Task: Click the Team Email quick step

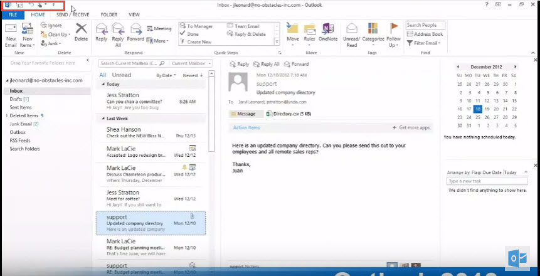Action: (243, 26)
